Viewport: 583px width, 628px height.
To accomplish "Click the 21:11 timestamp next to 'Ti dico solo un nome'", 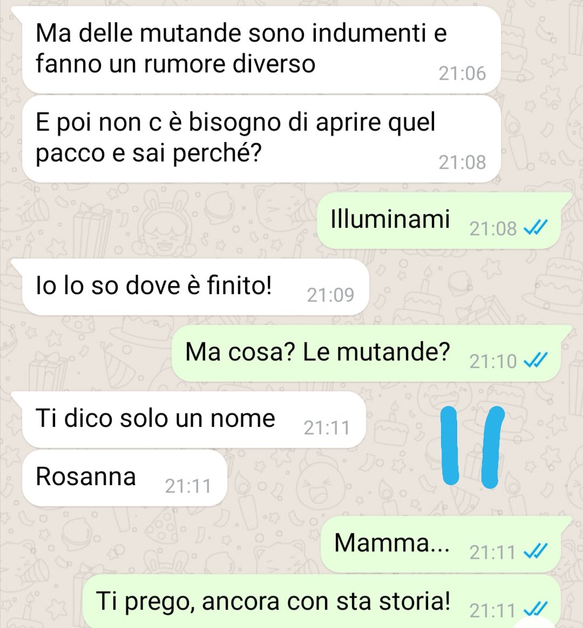I will tap(327, 428).
